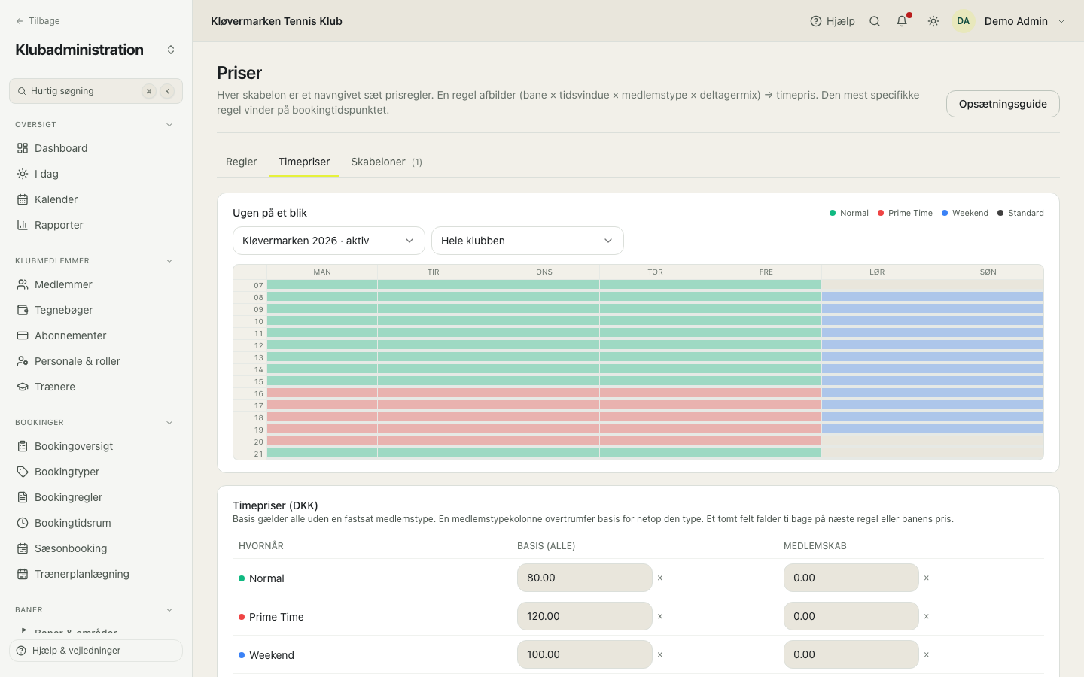Open the notifications bell icon

[x=902, y=21]
